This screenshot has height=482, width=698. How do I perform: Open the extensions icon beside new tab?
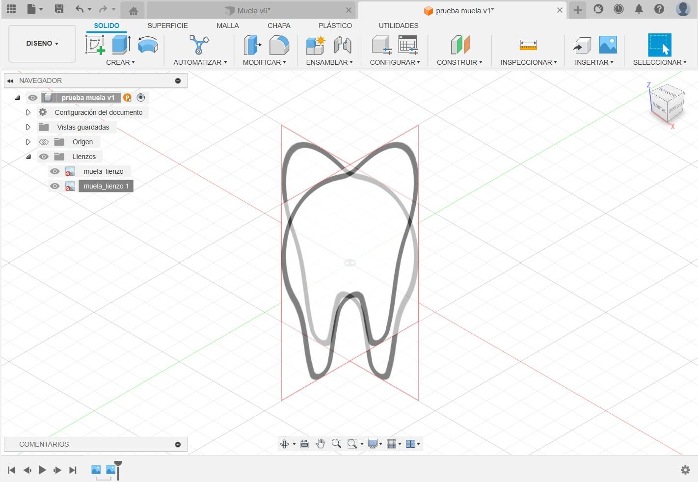point(598,9)
